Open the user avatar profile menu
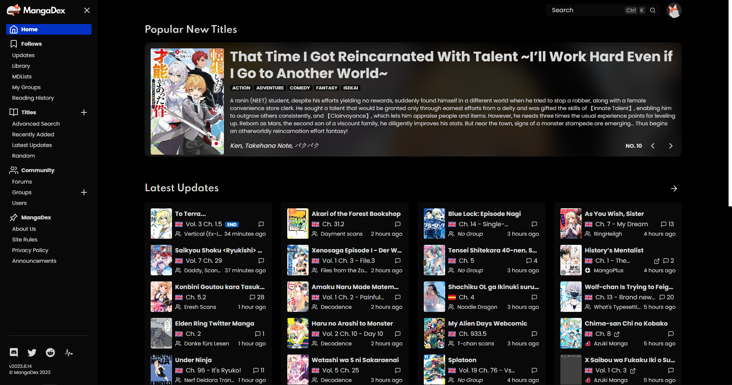This screenshot has height=385, width=732. point(674,10)
